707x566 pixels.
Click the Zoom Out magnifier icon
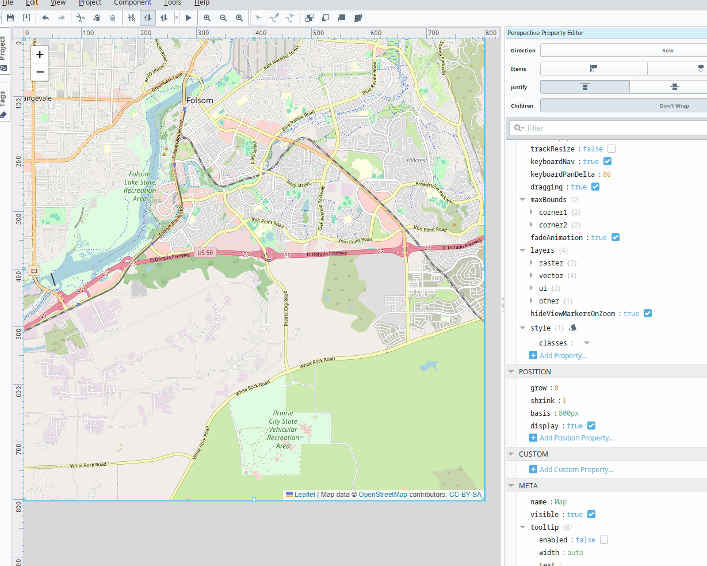tap(223, 17)
